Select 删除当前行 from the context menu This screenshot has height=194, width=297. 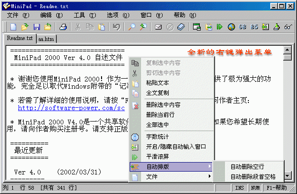pos(172,114)
